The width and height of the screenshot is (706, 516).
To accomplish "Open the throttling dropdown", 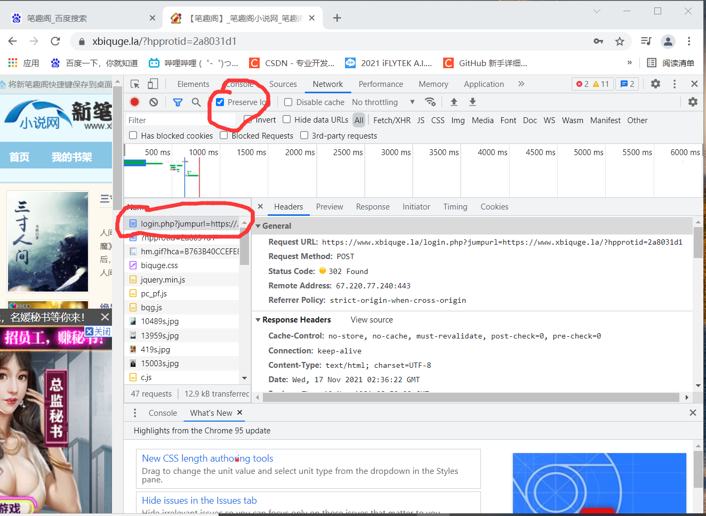I will pos(383,102).
